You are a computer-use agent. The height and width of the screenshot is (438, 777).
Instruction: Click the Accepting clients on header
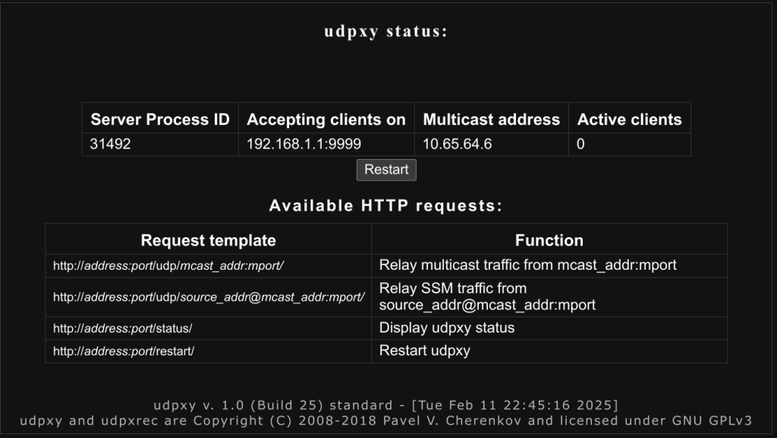[326, 119]
